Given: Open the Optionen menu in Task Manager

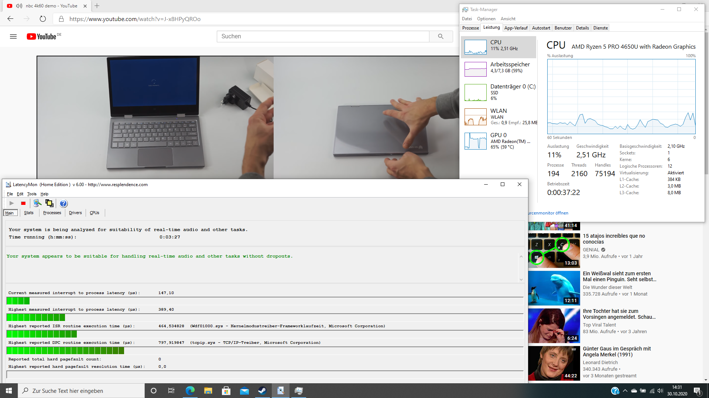Looking at the screenshot, I should tap(486, 19).
